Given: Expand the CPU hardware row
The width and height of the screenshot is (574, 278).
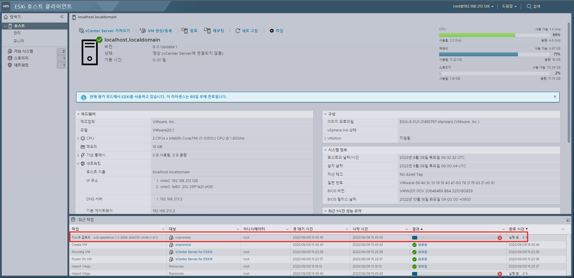Looking at the screenshot, I should pos(78,138).
